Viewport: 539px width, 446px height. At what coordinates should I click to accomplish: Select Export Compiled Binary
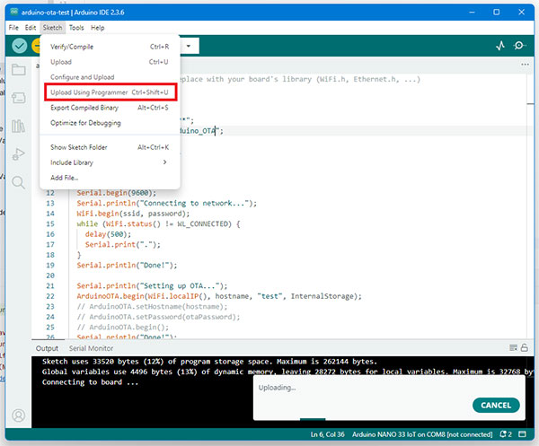[110, 108]
